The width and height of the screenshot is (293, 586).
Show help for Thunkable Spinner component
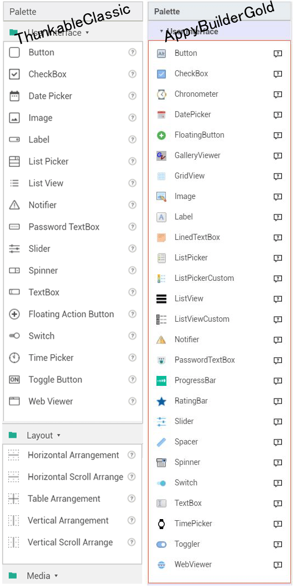click(x=132, y=270)
